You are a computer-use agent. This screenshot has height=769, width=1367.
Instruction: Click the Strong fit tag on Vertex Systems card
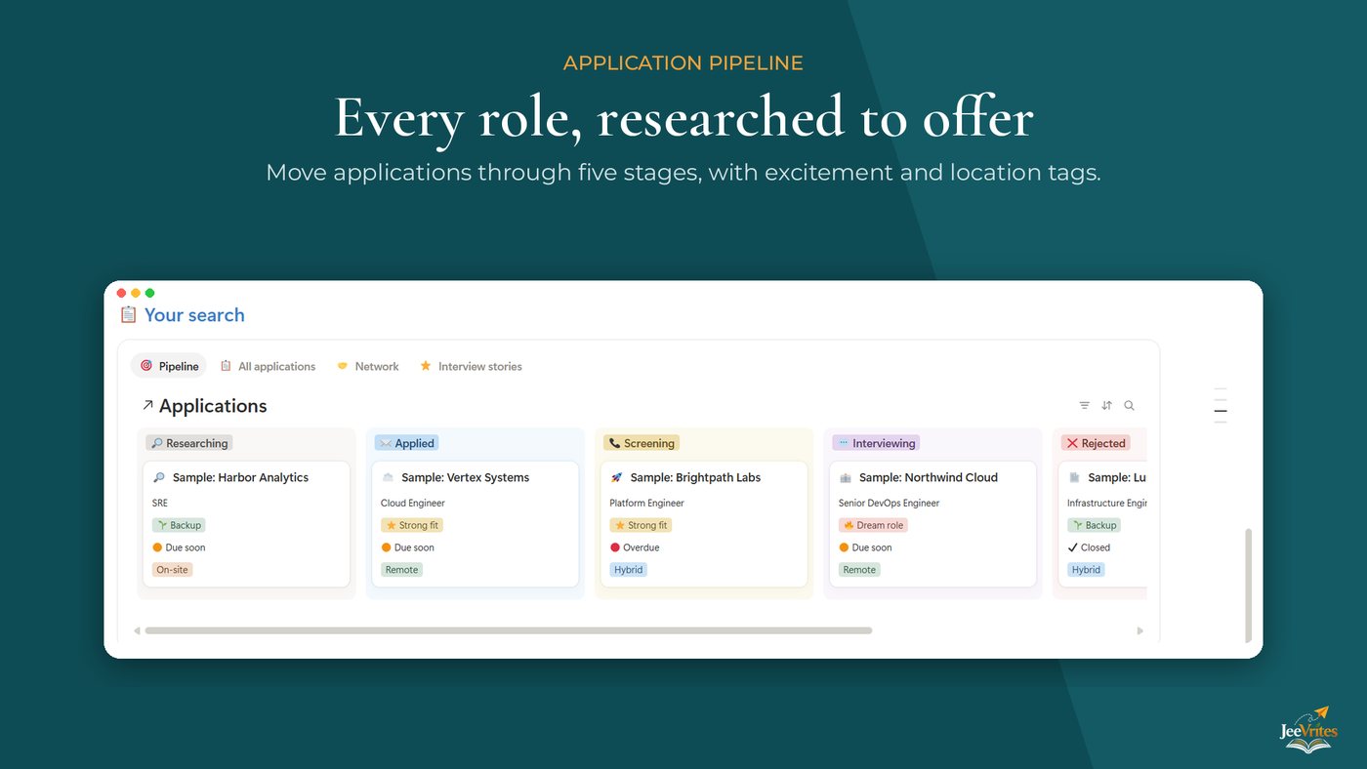tap(412, 525)
